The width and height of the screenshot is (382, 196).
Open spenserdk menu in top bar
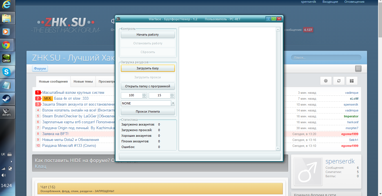308,2
